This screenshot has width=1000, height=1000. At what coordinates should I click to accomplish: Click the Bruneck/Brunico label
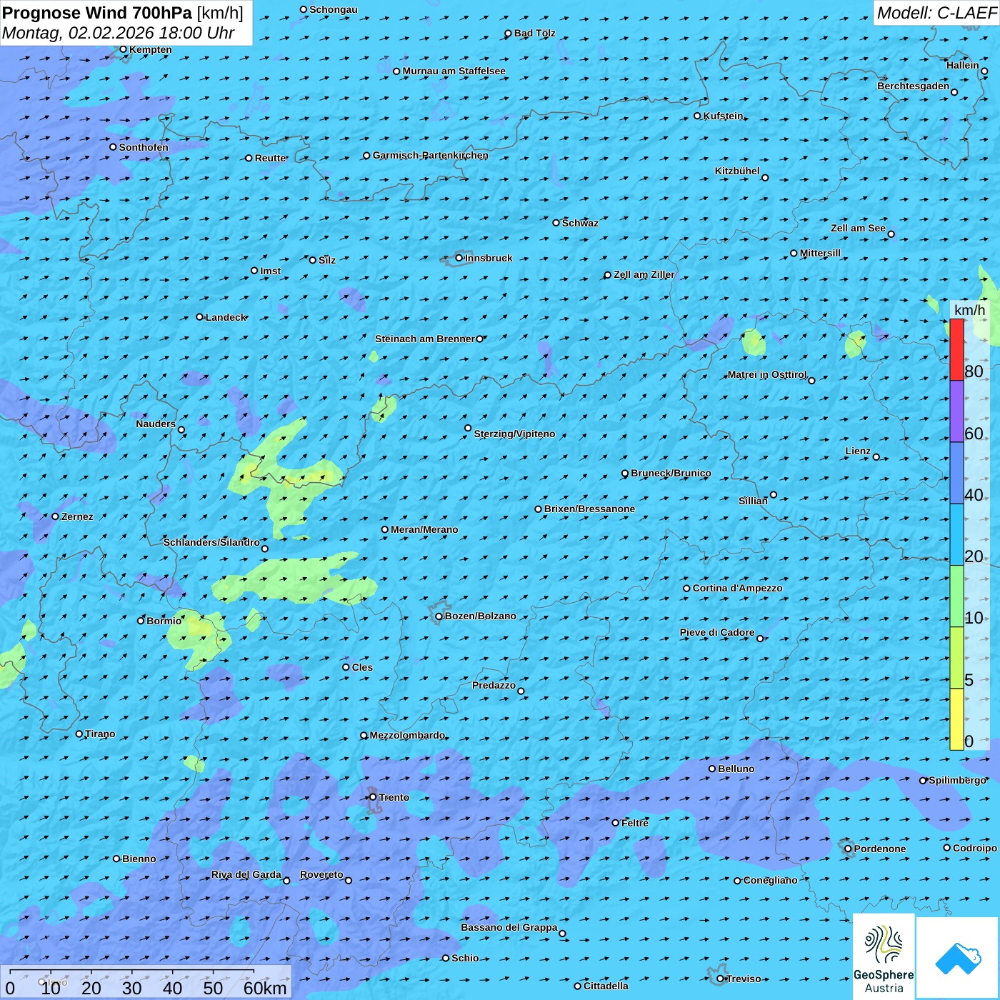[671, 473]
